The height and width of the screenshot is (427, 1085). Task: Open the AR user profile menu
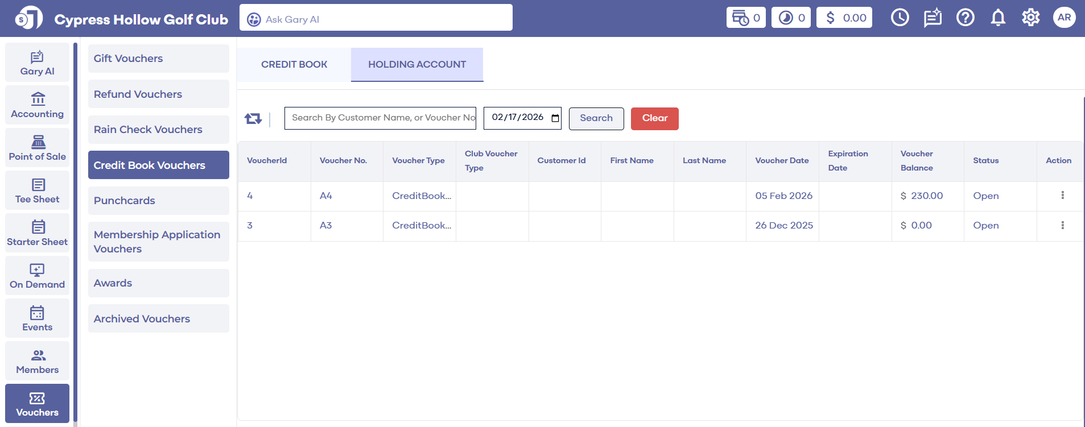(x=1064, y=18)
